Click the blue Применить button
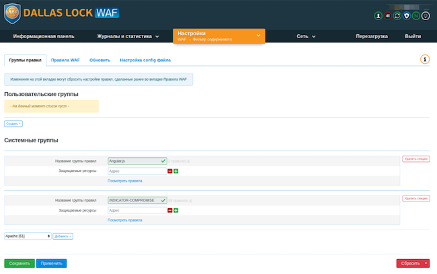The image size is (437, 274). [51, 263]
